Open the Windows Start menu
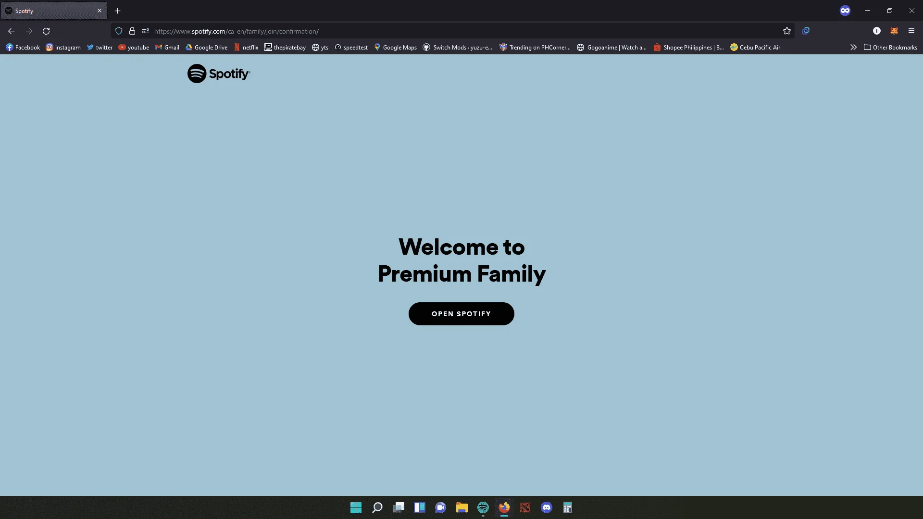This screenshot has width=923, height=519. click(x=356, y=507)
